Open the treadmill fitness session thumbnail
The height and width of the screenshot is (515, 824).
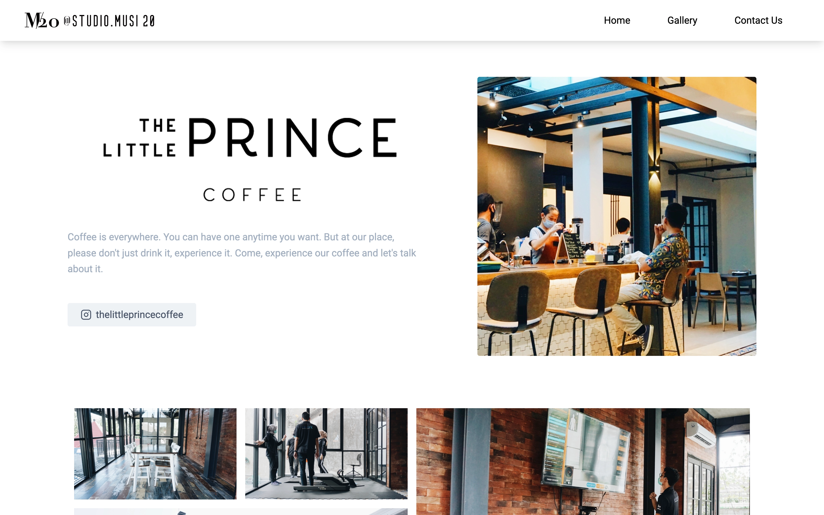(x=326, y=454)
